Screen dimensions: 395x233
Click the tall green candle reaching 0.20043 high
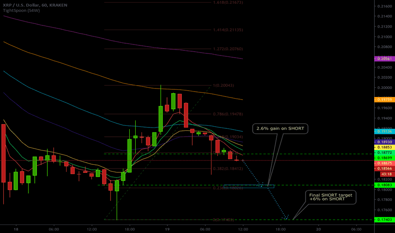tap(161, 119)
